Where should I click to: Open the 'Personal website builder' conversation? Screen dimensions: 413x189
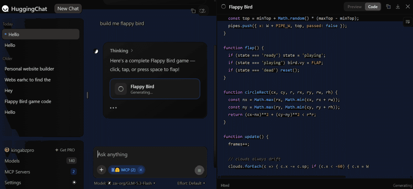pyautogui.click(x=41, y=69)
